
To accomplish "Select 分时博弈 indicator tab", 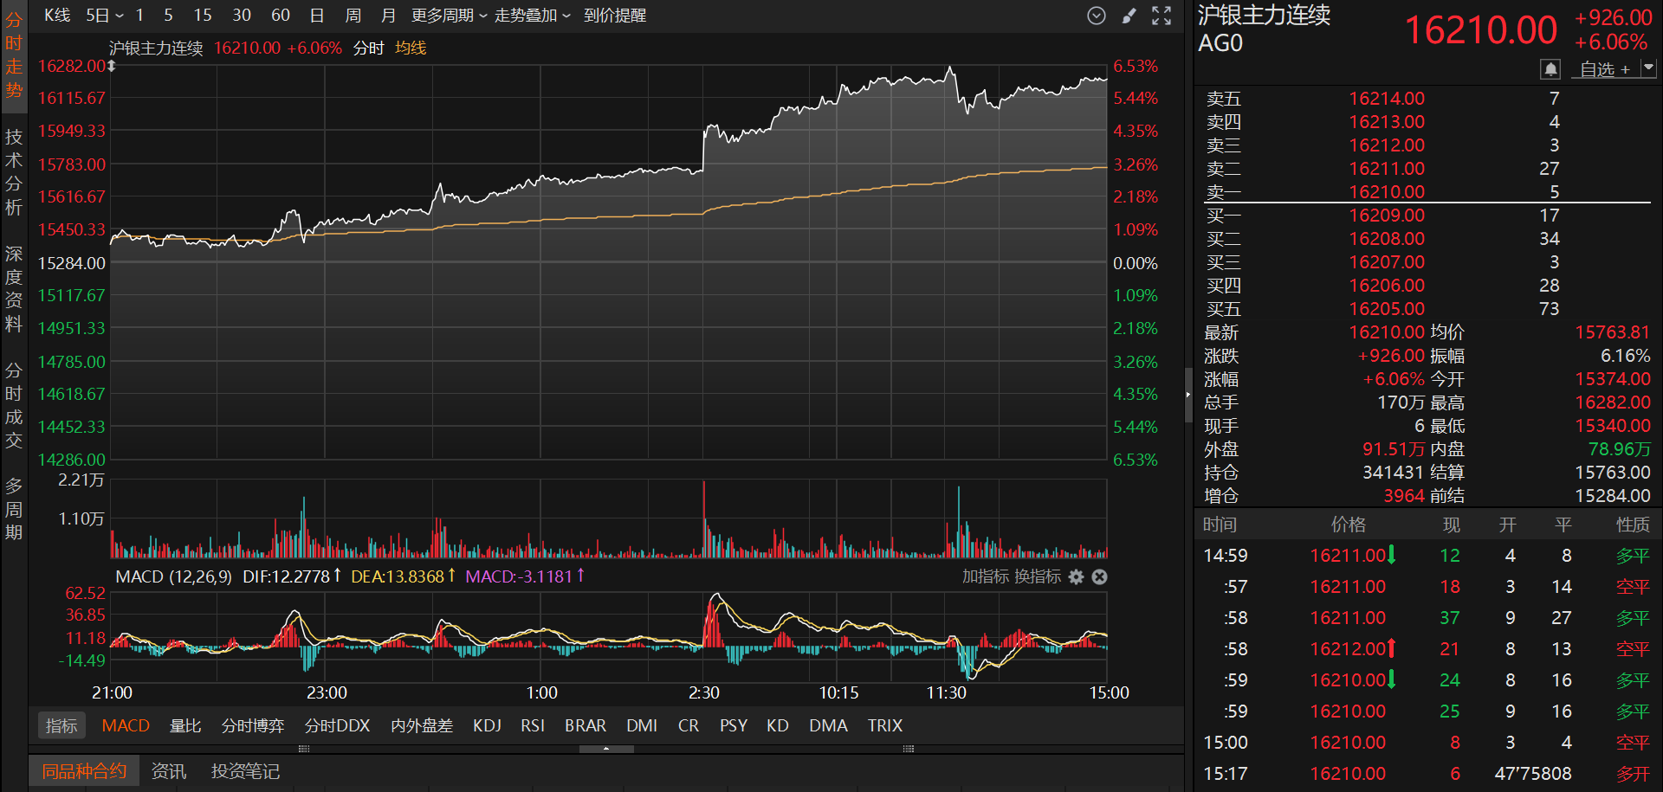I will 253,726.
